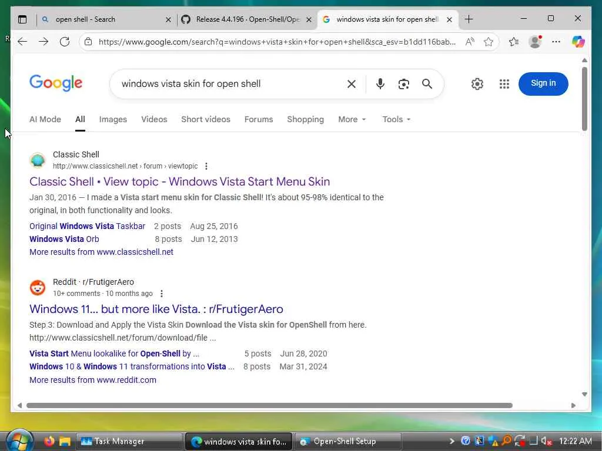Reload the current page
Screen dimensions: 602x451
65,42
